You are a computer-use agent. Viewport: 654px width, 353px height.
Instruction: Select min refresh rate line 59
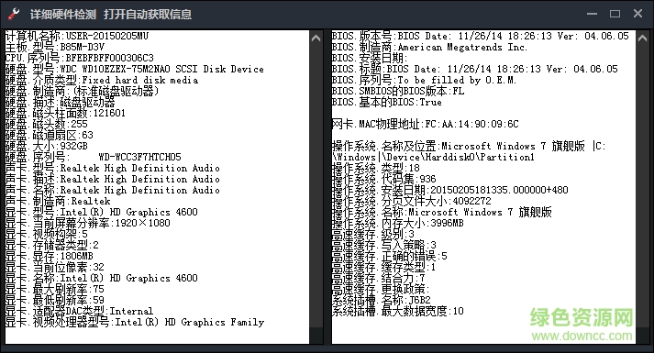[x=55, y=300]
